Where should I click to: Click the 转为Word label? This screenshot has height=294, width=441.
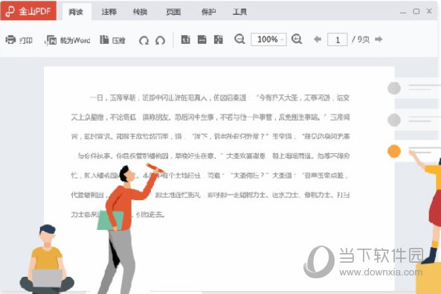coord(75,40)
